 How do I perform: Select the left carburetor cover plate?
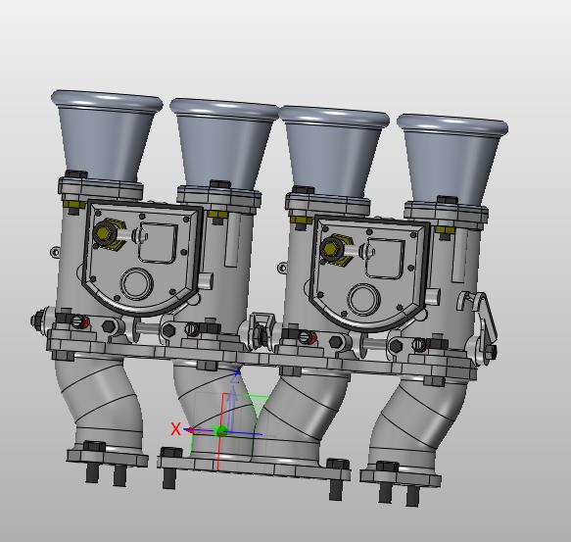tap(142, 257)
